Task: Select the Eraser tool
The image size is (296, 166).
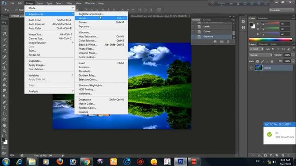Action: (4, 79)
